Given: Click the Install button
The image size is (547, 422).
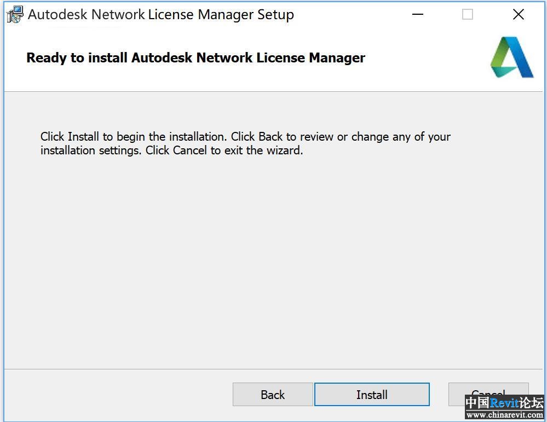Looking at the screenshot, I should [x=372, y=395].
